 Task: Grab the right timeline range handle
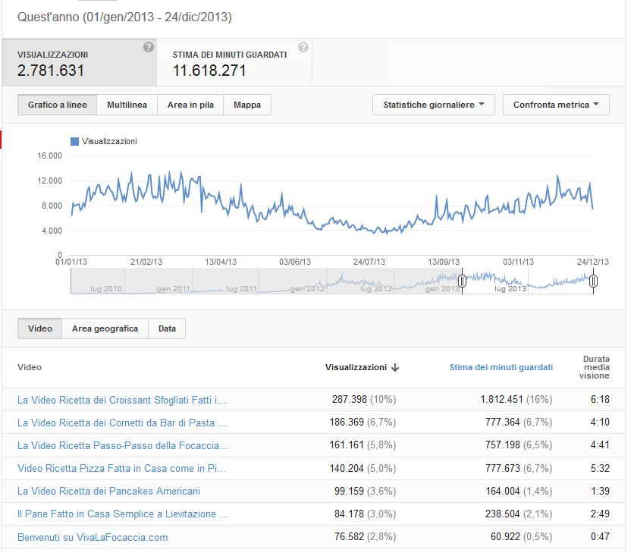pos(593,281)
